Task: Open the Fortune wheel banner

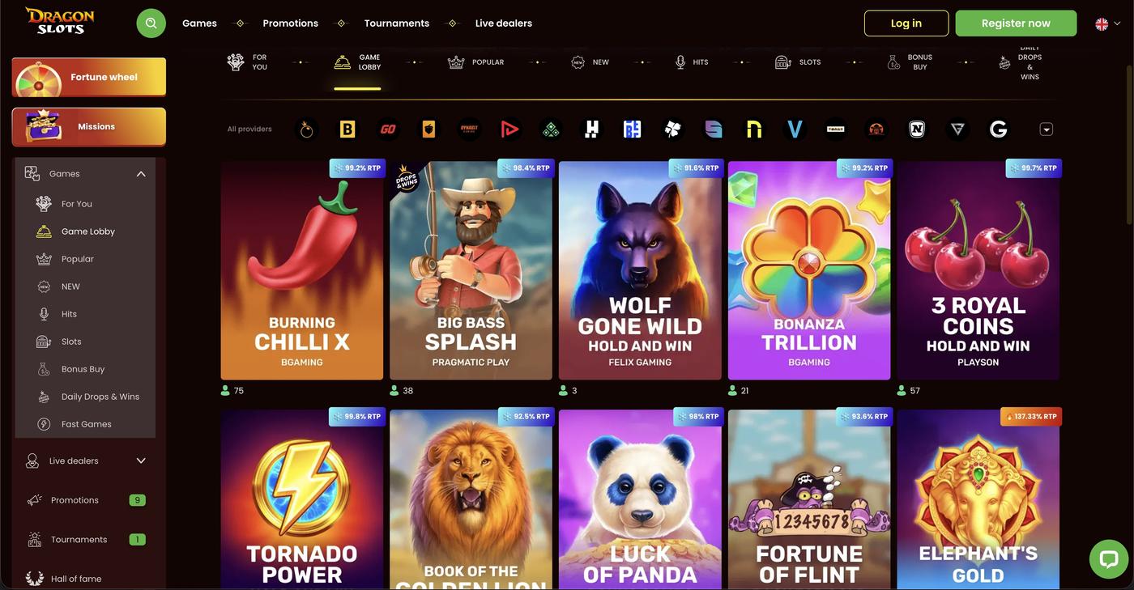Action: (x=89, y=77)
